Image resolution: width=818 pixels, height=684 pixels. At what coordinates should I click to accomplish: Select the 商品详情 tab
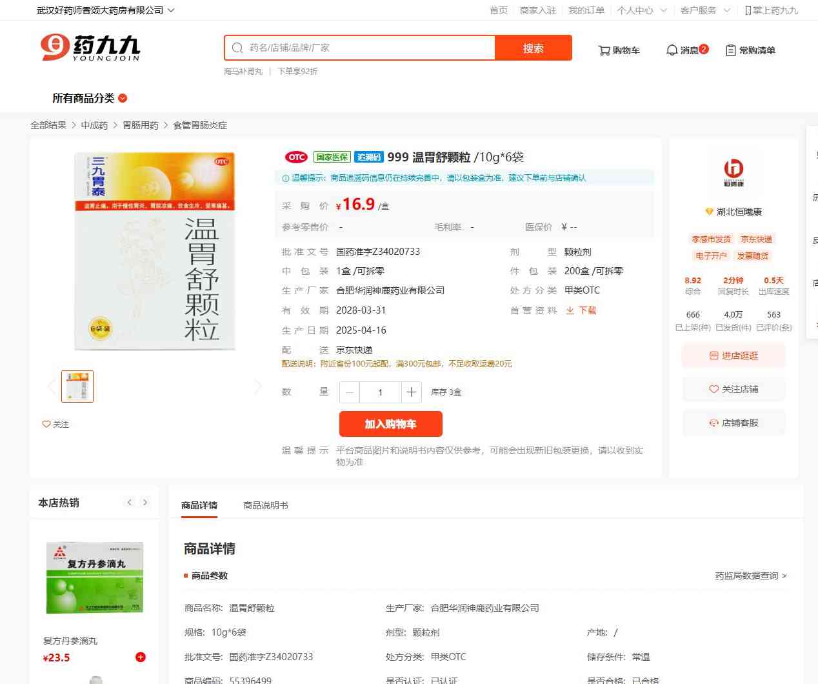click(199, 505)
